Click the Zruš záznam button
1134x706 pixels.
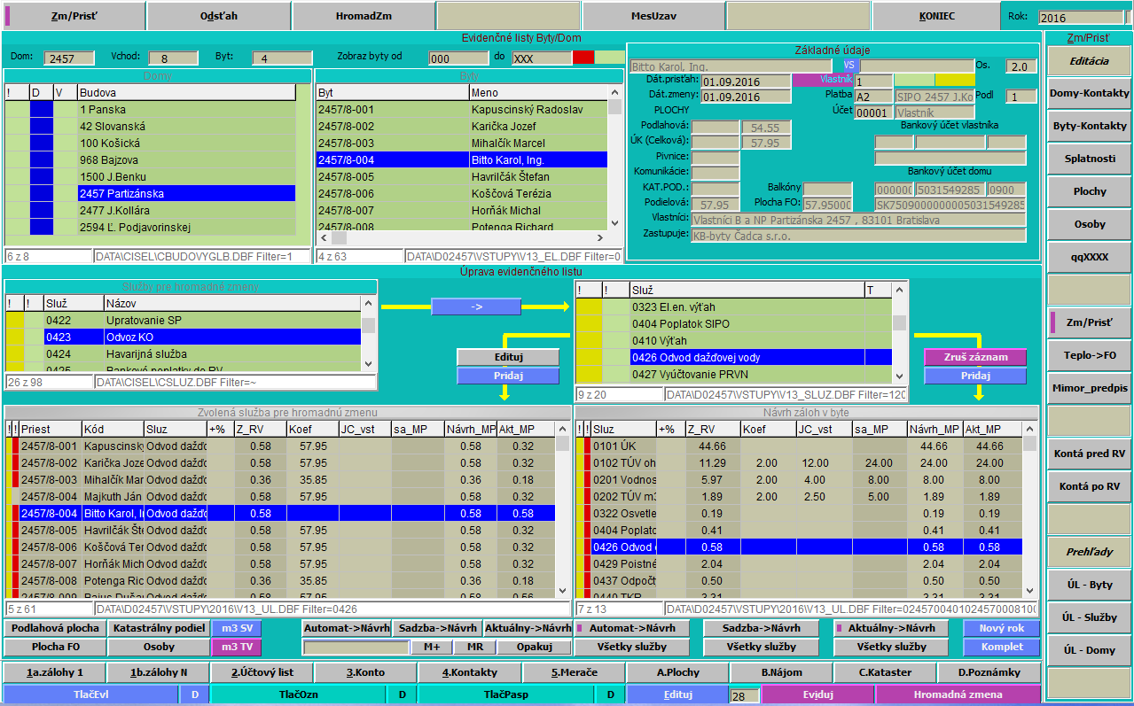coord(975,357)
